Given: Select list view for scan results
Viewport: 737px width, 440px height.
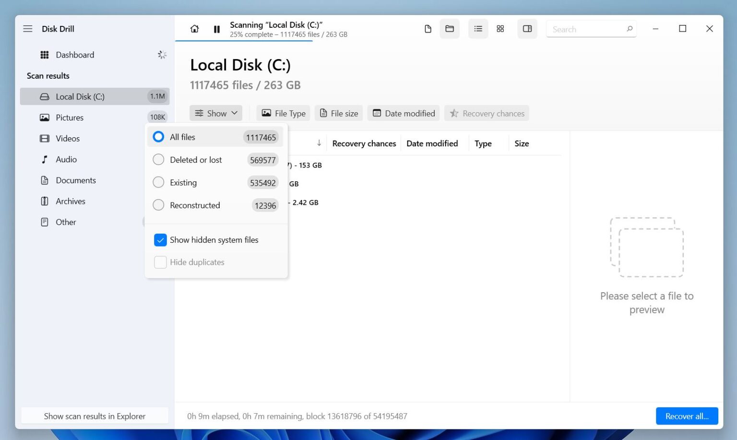Looking at the screenshot, I should pyautogui.click(x=478, y=29).
